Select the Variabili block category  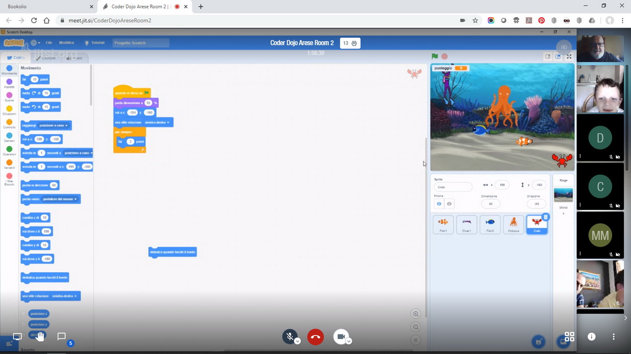9,164
